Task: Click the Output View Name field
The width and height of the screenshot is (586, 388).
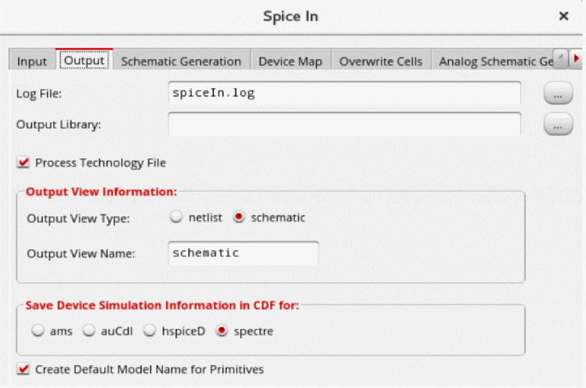Action: tap(243, 253)
